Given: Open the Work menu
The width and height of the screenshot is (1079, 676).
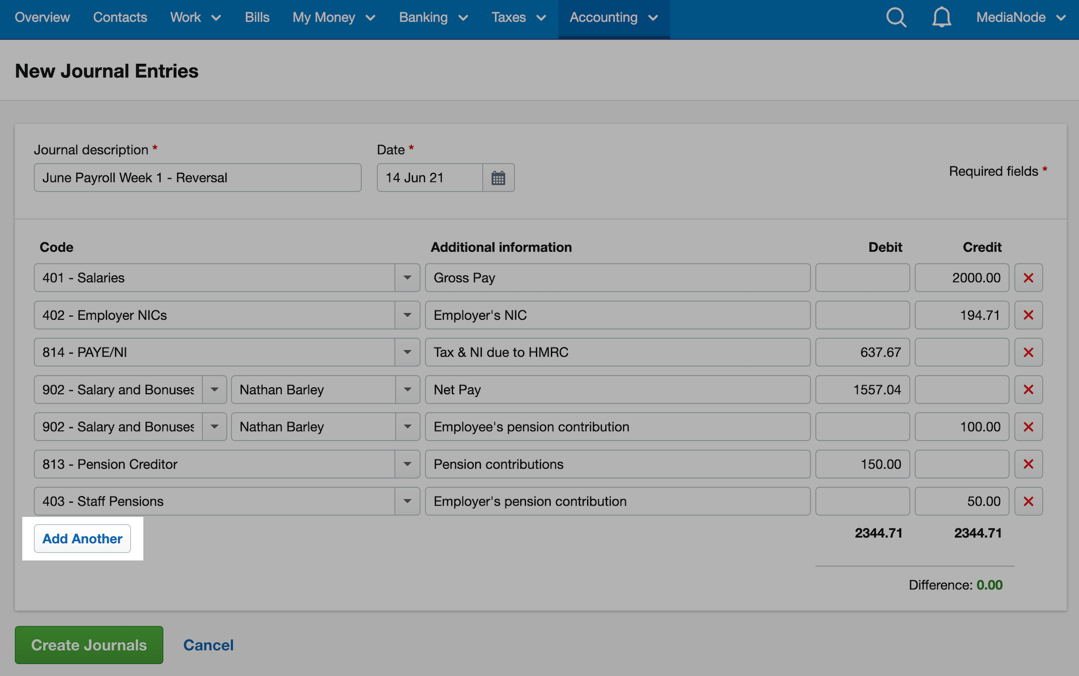Looking at the screenshot, I should tap(196, 17).
